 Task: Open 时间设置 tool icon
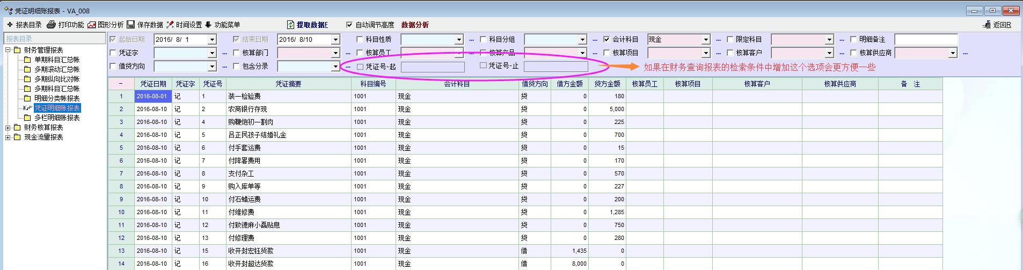[x=170, y=25]
